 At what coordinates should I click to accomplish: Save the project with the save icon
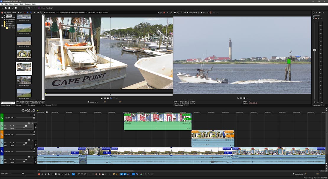pos(9,8)
